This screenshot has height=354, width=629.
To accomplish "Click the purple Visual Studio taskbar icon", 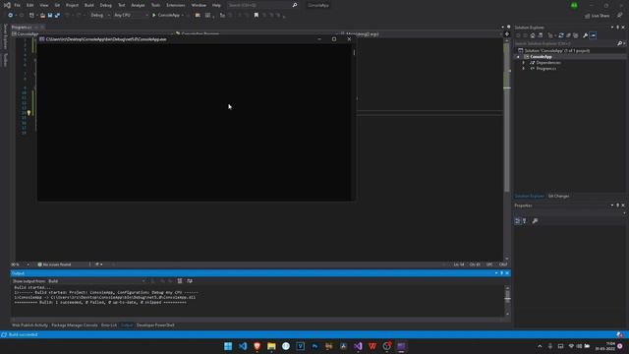I will 358,346.
